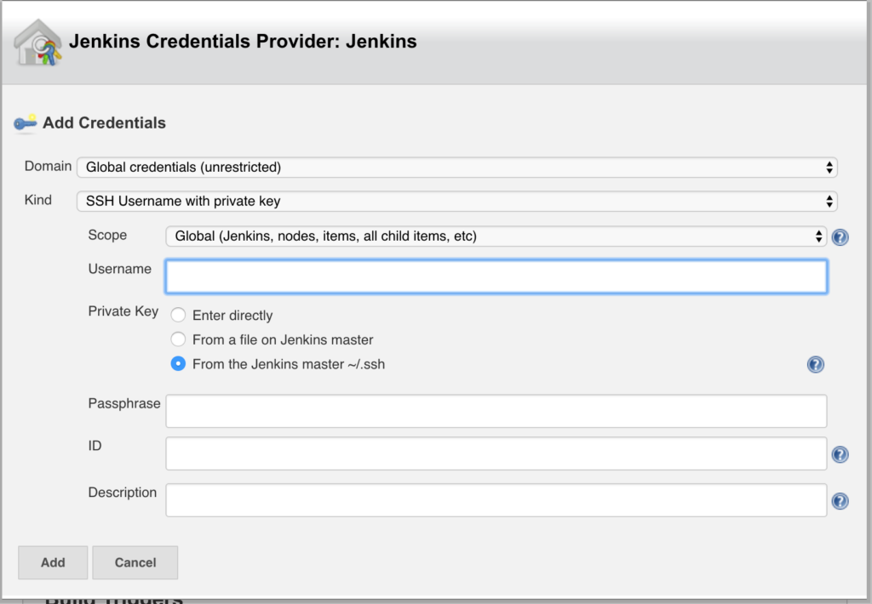The image size is (872, 604).
Task: Open the Kind dropdown
Action: 457,201
